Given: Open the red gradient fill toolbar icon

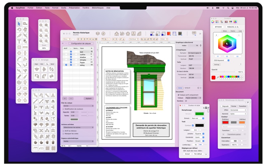Looking at the screenshot, I should (169, 34).
